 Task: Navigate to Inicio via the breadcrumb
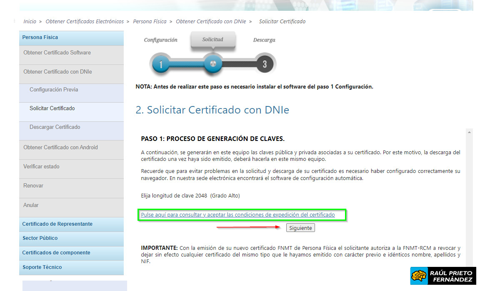[x=30, y=21]
